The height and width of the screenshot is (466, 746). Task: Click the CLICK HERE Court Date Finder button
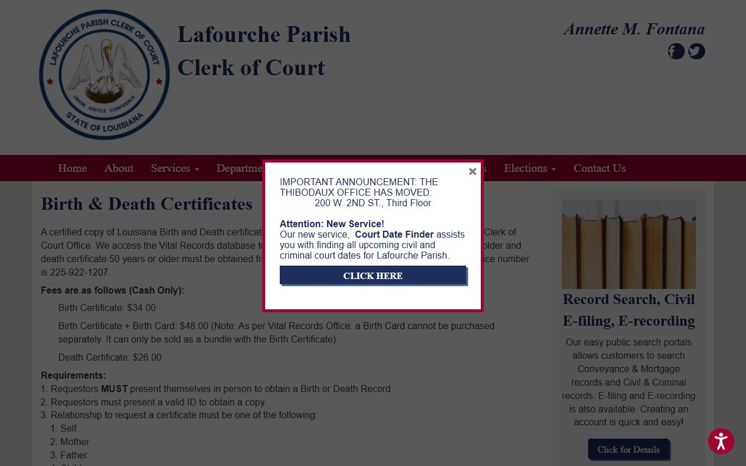[373, 276]
